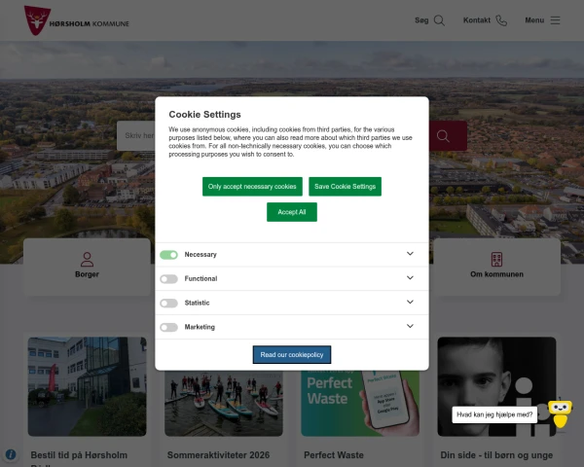Click the Hørsholm Kommune logo

coord(77,20)
